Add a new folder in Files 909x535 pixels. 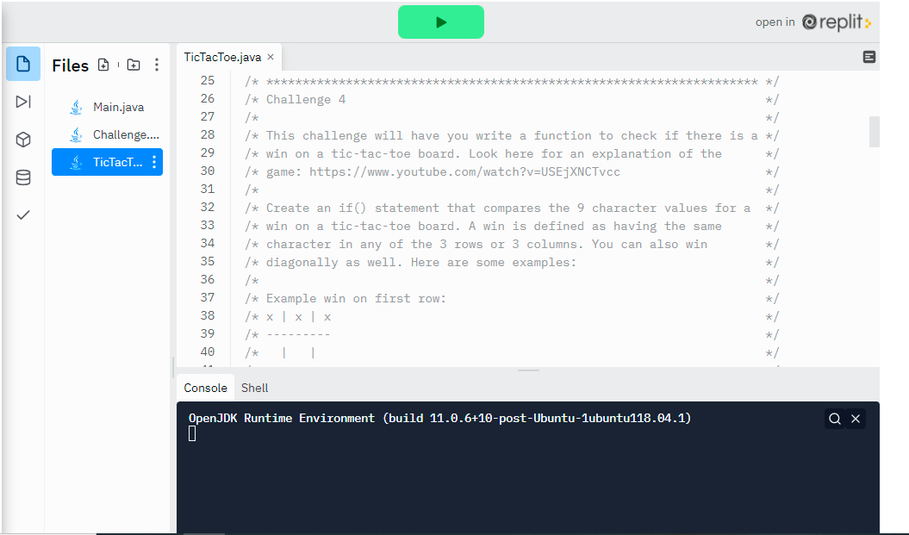point(134,65)
